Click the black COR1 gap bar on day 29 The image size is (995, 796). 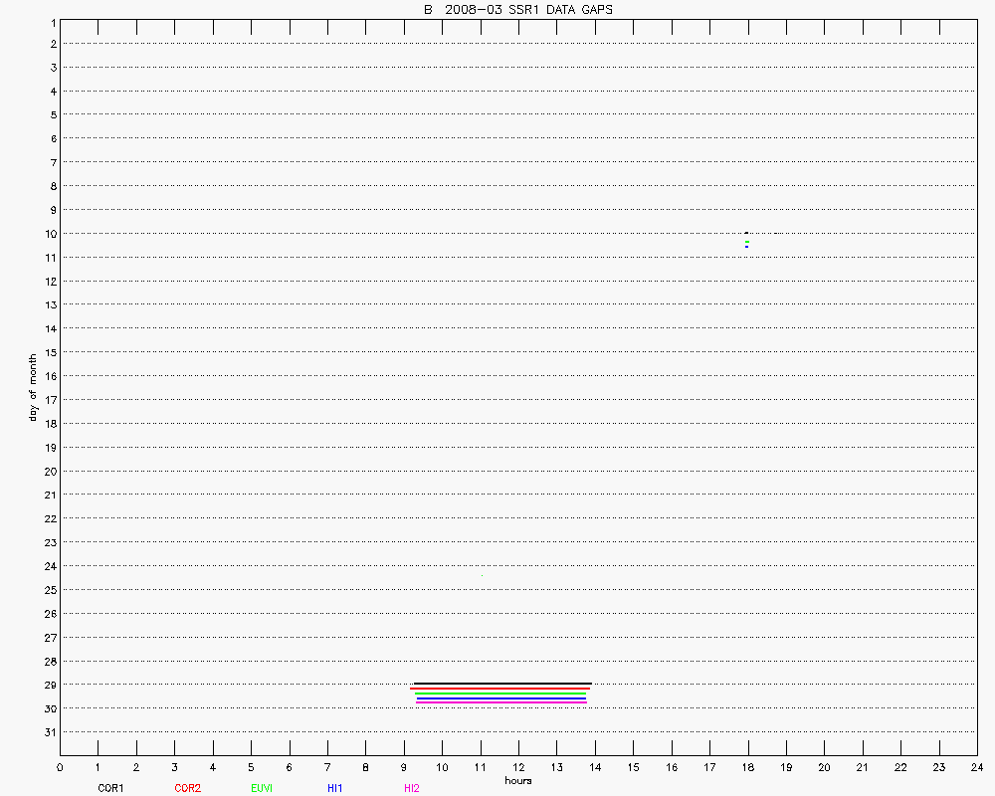pos(502,684)
